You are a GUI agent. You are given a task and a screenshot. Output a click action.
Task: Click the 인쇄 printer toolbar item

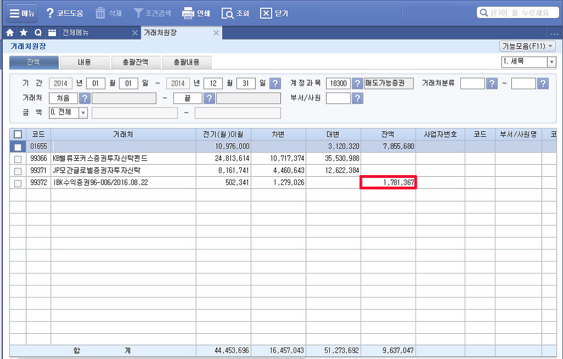196,13
